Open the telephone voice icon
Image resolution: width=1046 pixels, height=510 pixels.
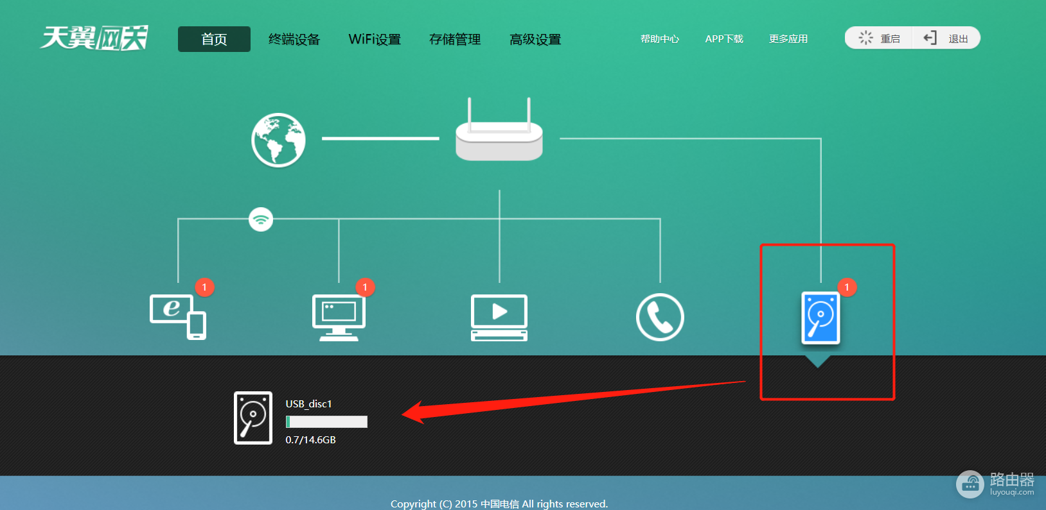tap(660, 317)
